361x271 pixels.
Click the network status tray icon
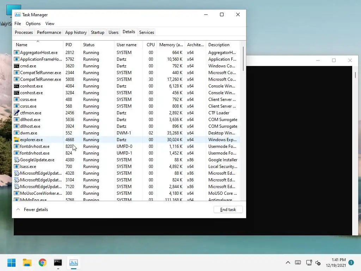309,263
